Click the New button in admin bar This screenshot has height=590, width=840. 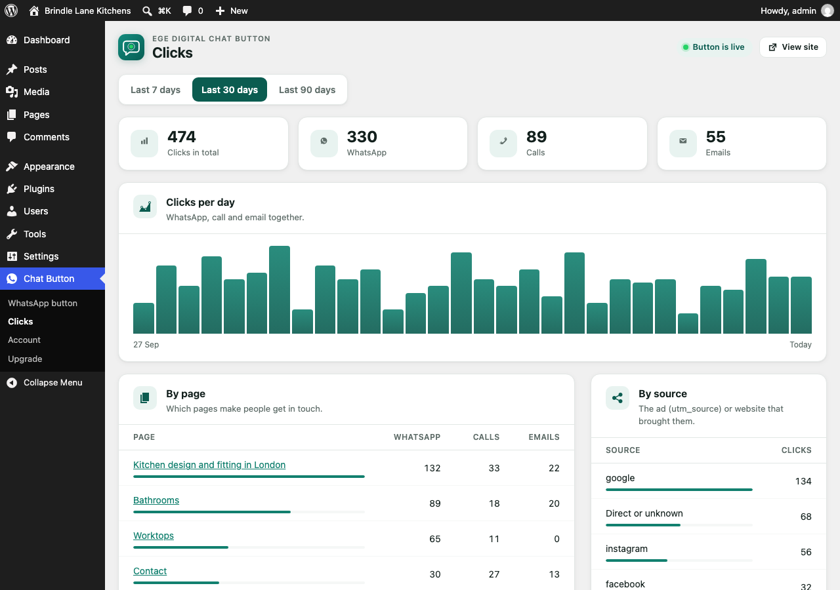tap(232, 10)
